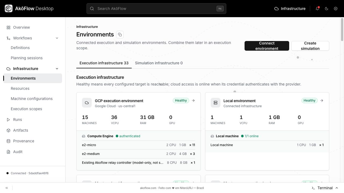
Task: Click the Infrastructure cloud icon in sidebar
Action: [x=8, y=69]
